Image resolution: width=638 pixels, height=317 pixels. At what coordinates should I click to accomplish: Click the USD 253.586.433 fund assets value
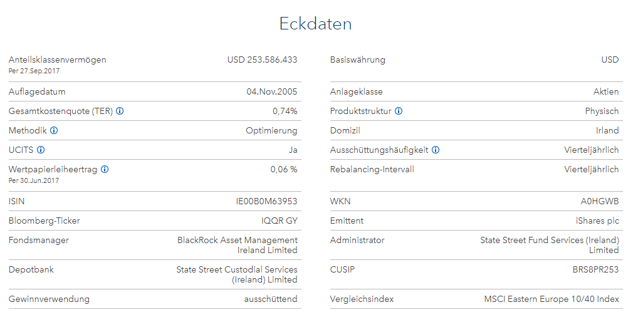click(x=262, y=60)
